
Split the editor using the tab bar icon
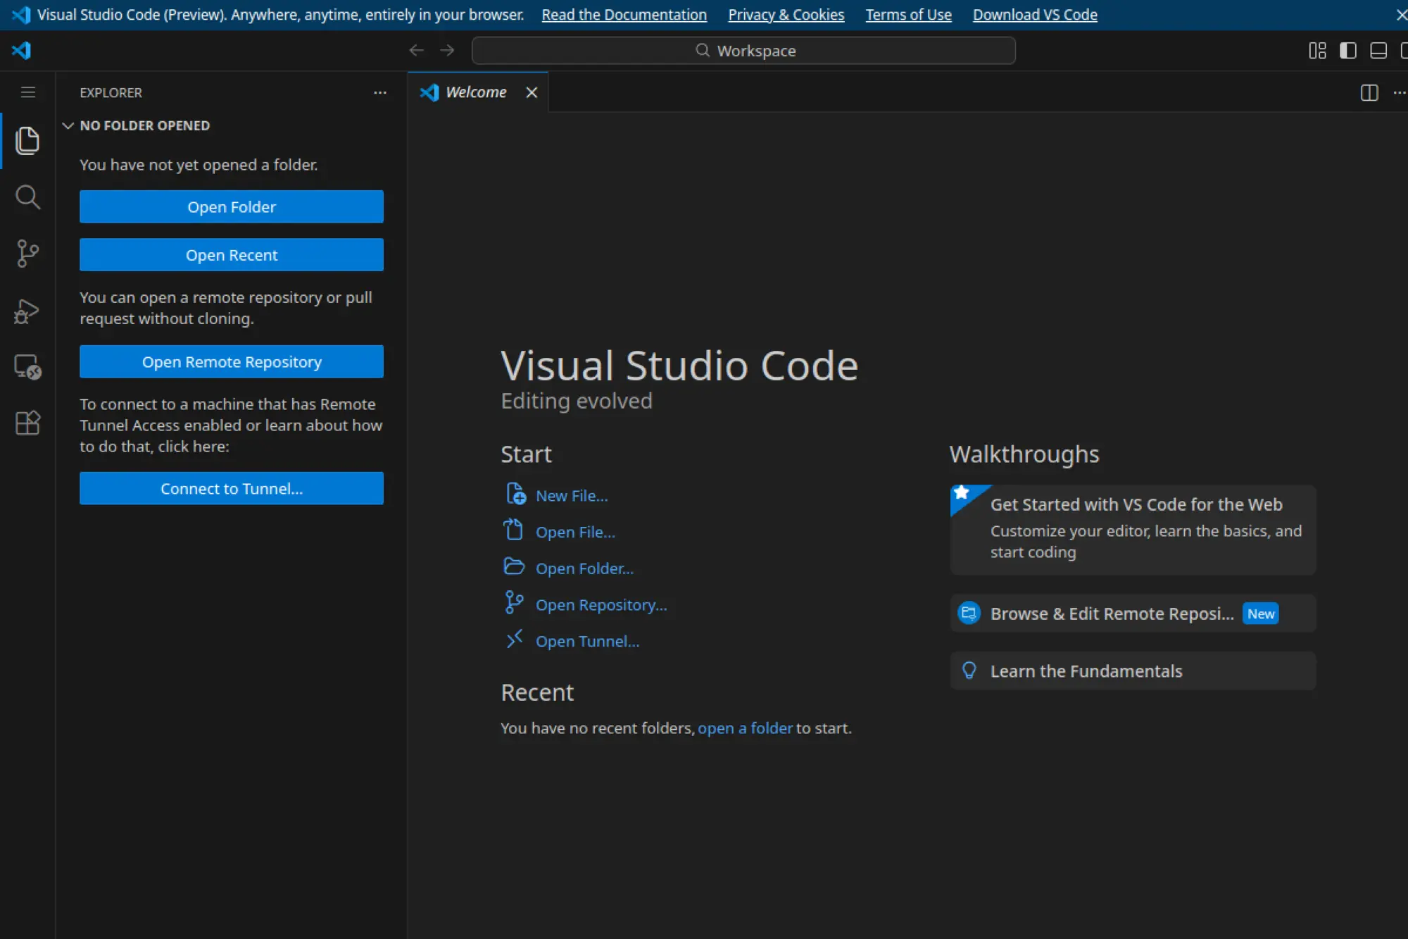1369,92
